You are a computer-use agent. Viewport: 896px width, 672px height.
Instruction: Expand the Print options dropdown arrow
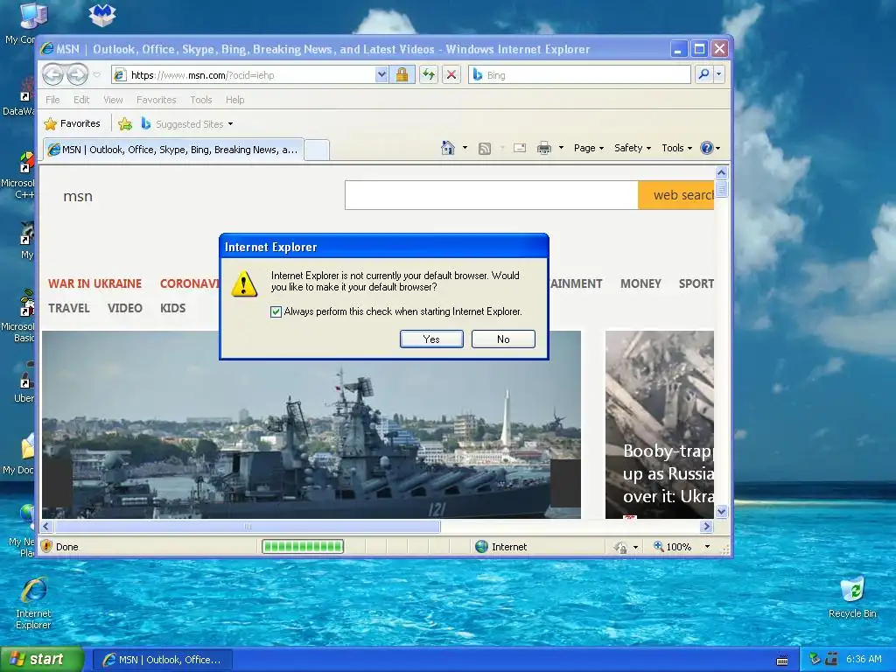[561, 148]
